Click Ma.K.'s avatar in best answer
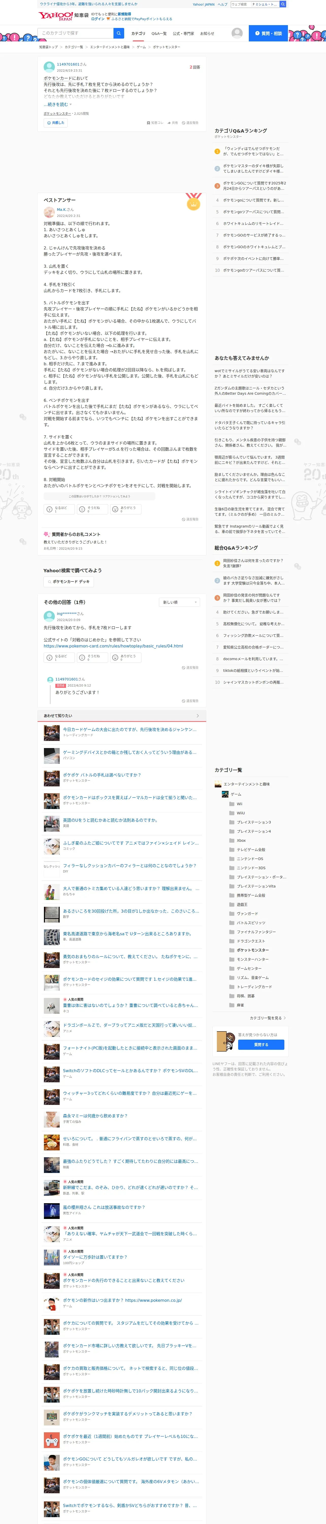The image size is (326, 1524). click(49, 212)
